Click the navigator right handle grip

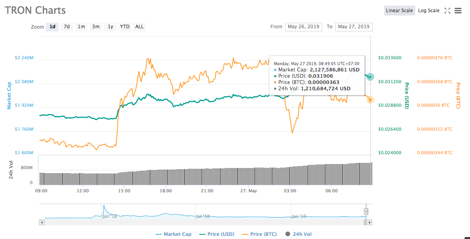pyautogui.click(x=366, y=212)
